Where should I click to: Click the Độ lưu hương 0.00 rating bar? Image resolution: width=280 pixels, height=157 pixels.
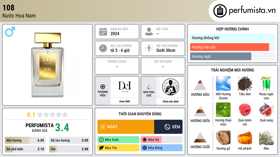pyautogui.click(x=69, y=140)
